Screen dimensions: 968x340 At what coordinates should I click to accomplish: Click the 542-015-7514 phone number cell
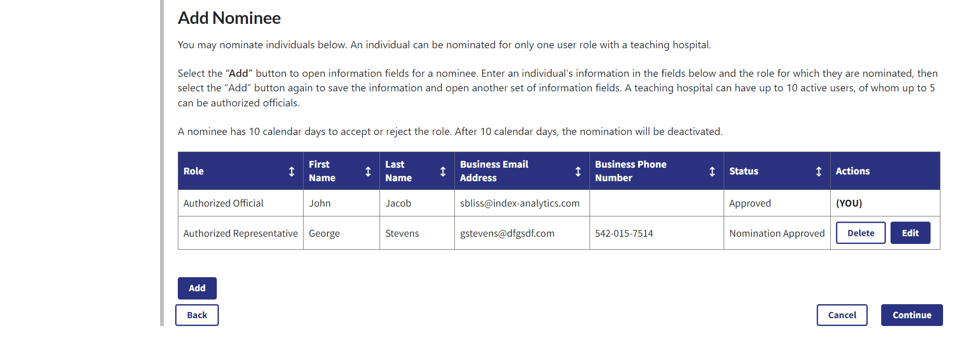point(624,234)
